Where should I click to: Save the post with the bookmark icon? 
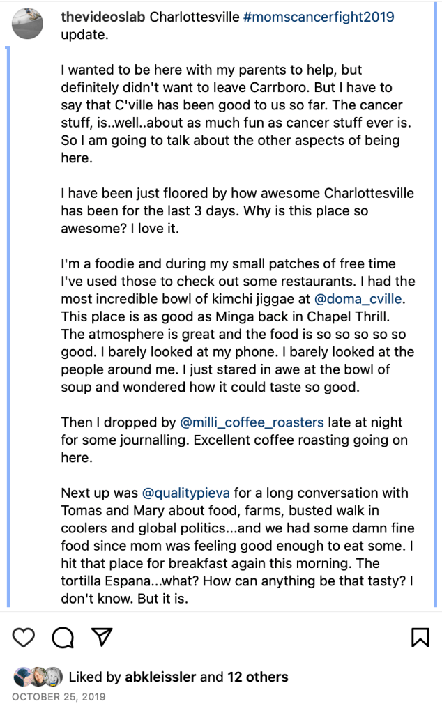coord(420,637)
